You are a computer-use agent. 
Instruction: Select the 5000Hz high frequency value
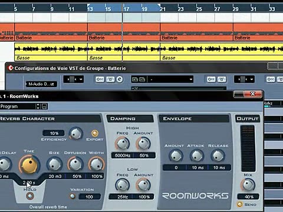123,155
